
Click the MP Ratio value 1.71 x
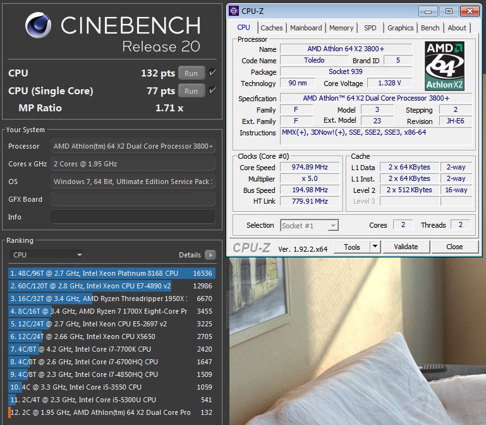click(169, 108)
